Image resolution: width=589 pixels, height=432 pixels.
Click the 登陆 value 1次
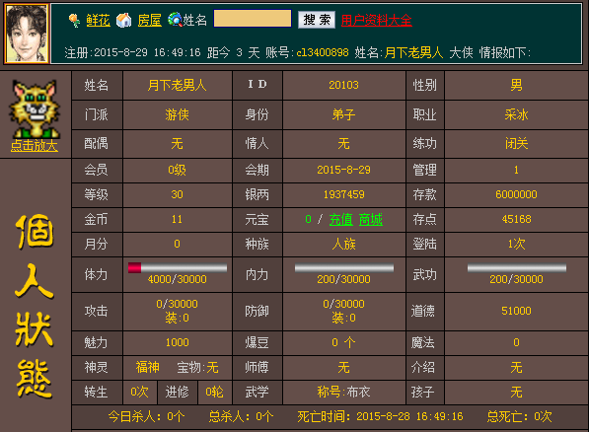pos(517,245)
